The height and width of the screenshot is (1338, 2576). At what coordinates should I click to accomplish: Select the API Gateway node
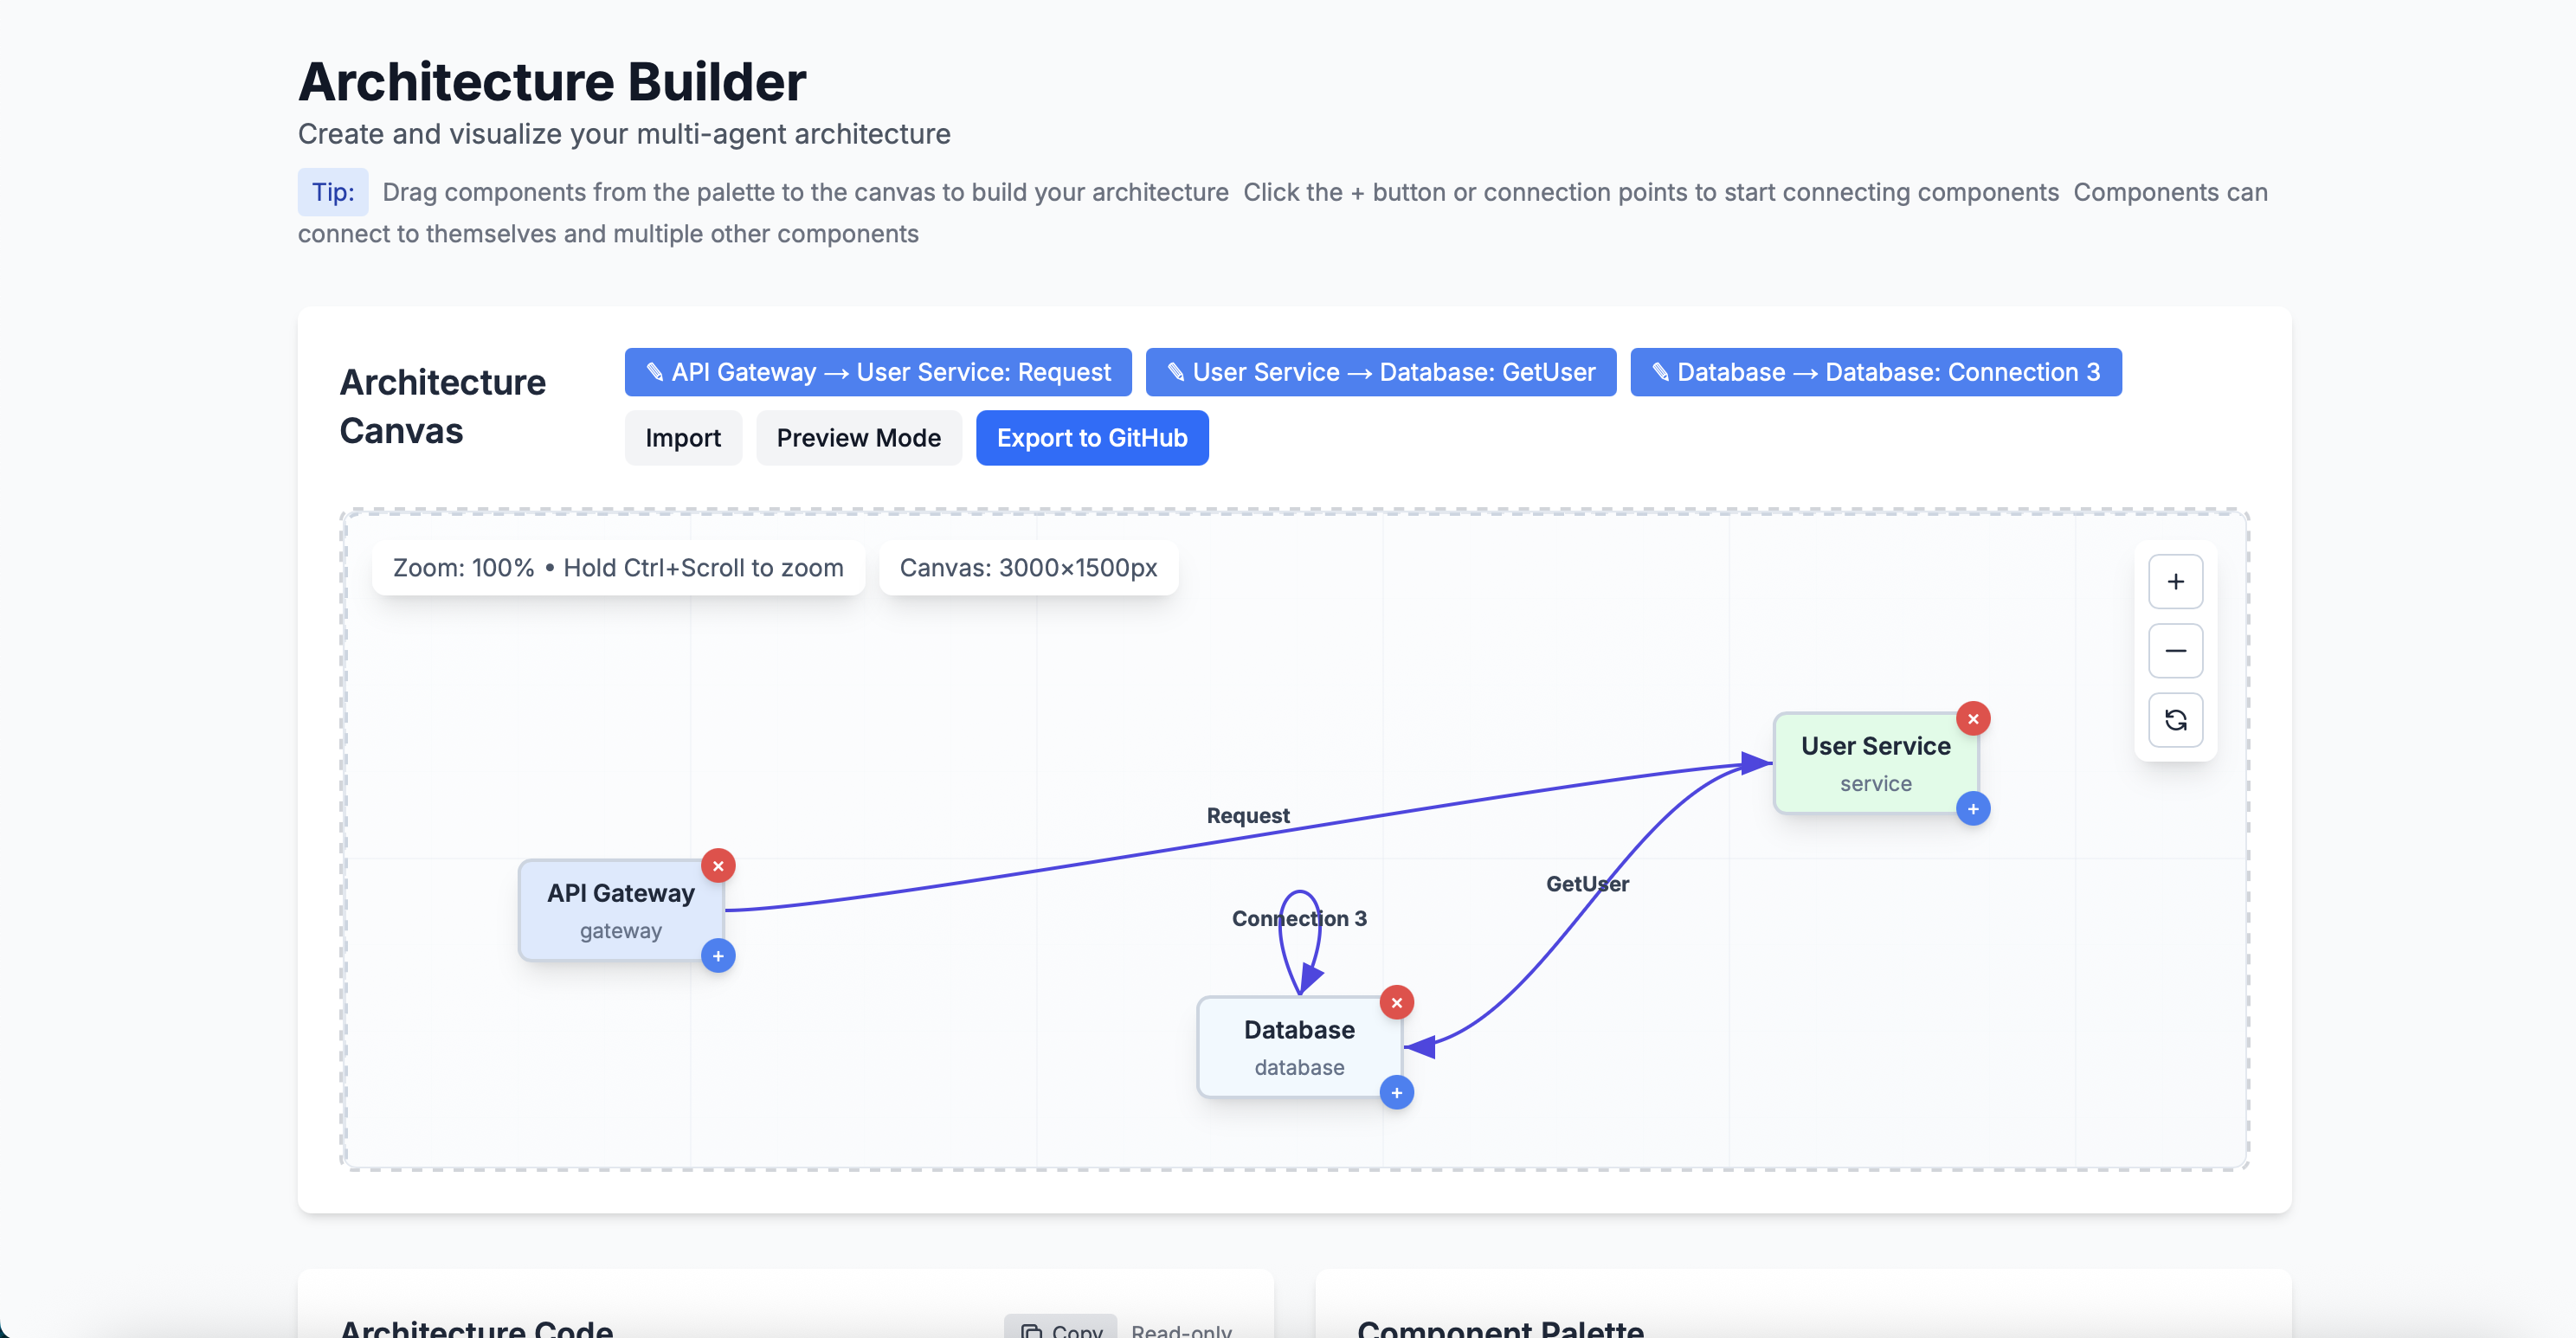tap(621, 911)
